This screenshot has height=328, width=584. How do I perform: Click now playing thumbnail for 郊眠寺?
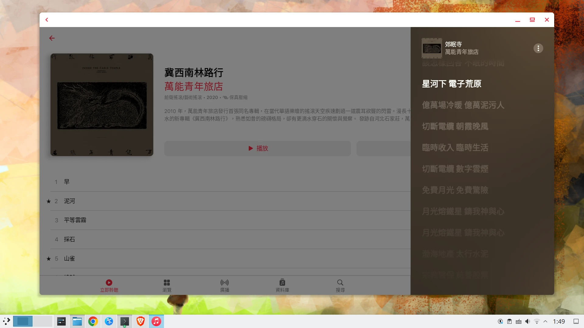(432, 48)
